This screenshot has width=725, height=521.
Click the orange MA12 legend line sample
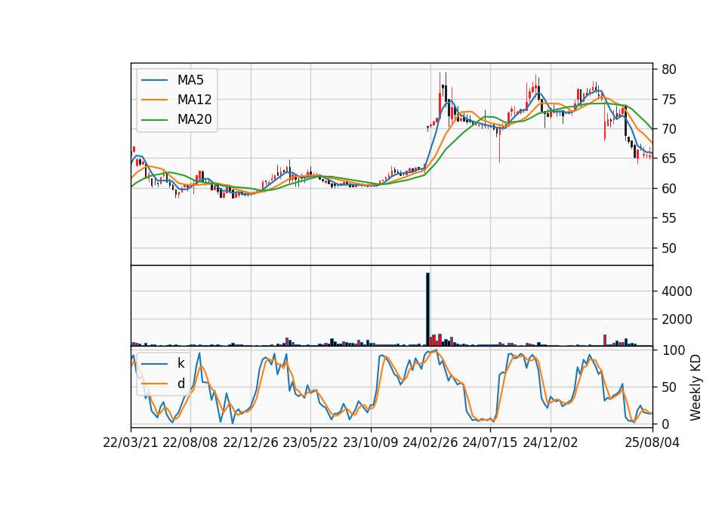tap(154, 100)
